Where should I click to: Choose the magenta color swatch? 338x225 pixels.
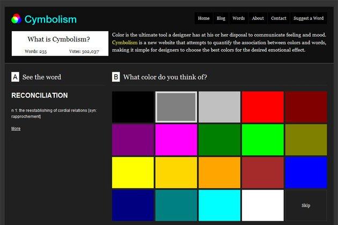click(x=176, y=140)
